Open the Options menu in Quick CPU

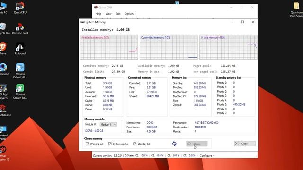pos(129,14)
